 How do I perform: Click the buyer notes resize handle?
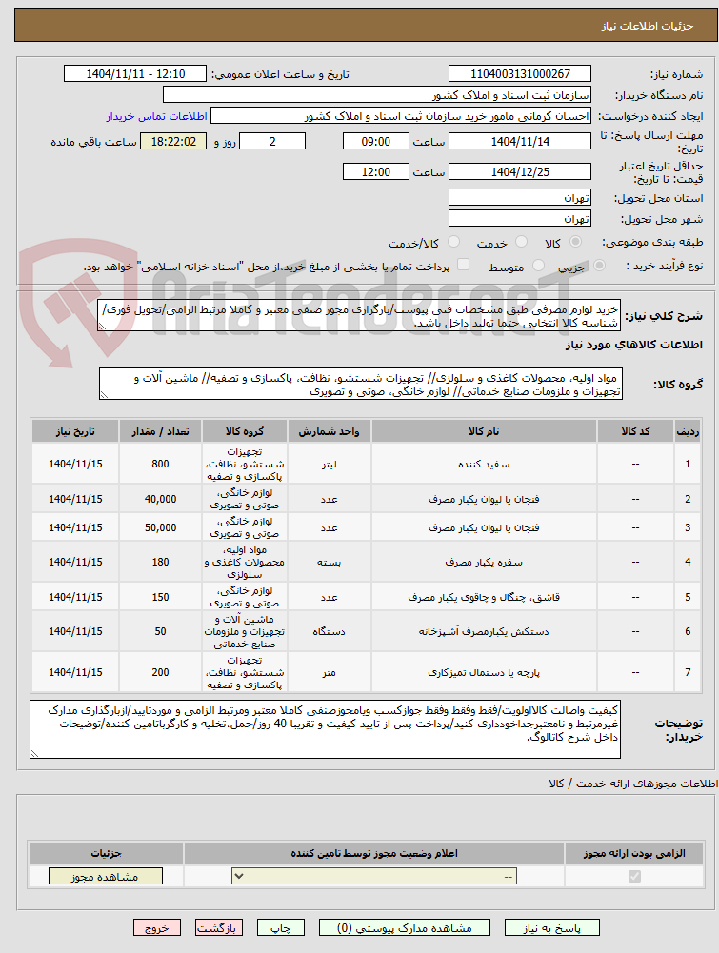pyautogui.click(x=34, y=754)
